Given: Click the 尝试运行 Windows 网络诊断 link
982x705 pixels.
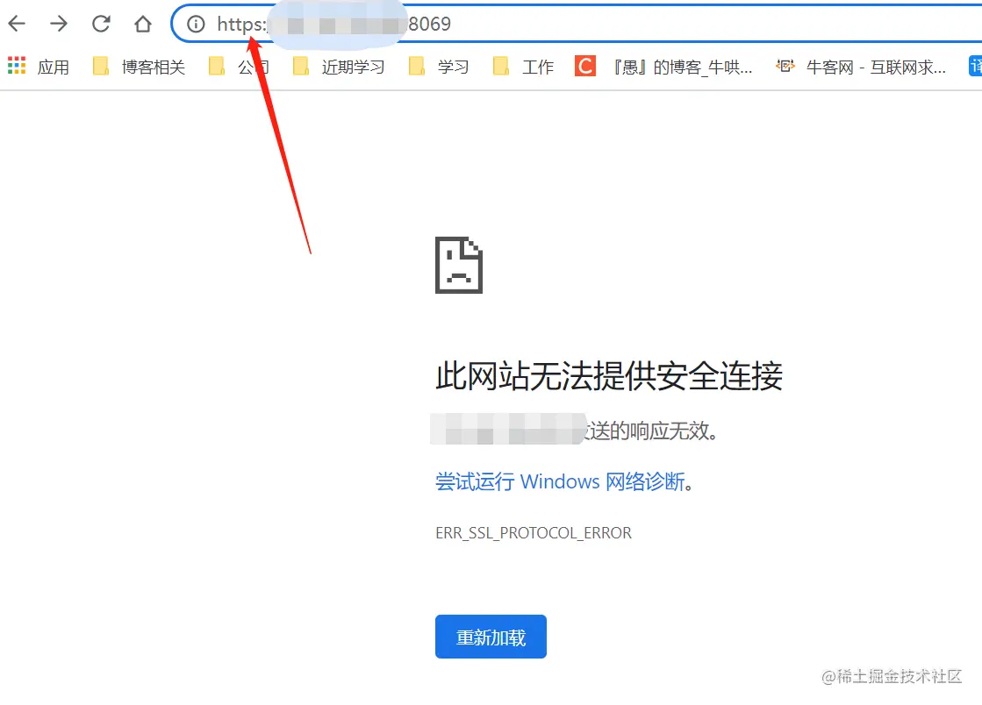Looking at the screenshot, I should [x=560, y=481].
